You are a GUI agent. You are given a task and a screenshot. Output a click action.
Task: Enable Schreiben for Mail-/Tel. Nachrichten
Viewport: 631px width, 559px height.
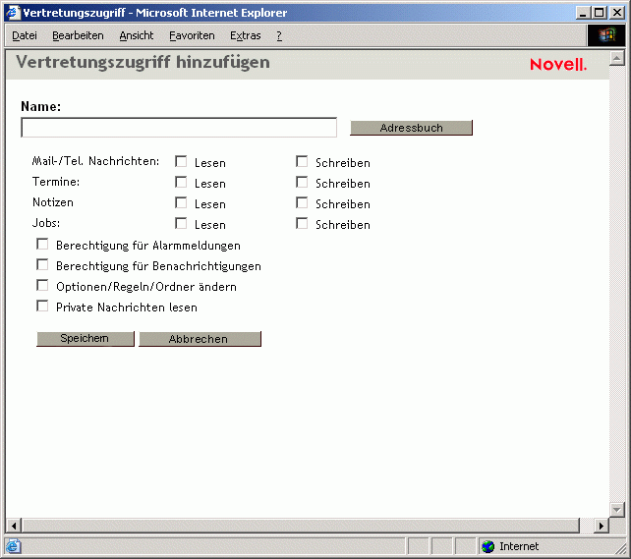pyautogui.click(x=302, y=162)
